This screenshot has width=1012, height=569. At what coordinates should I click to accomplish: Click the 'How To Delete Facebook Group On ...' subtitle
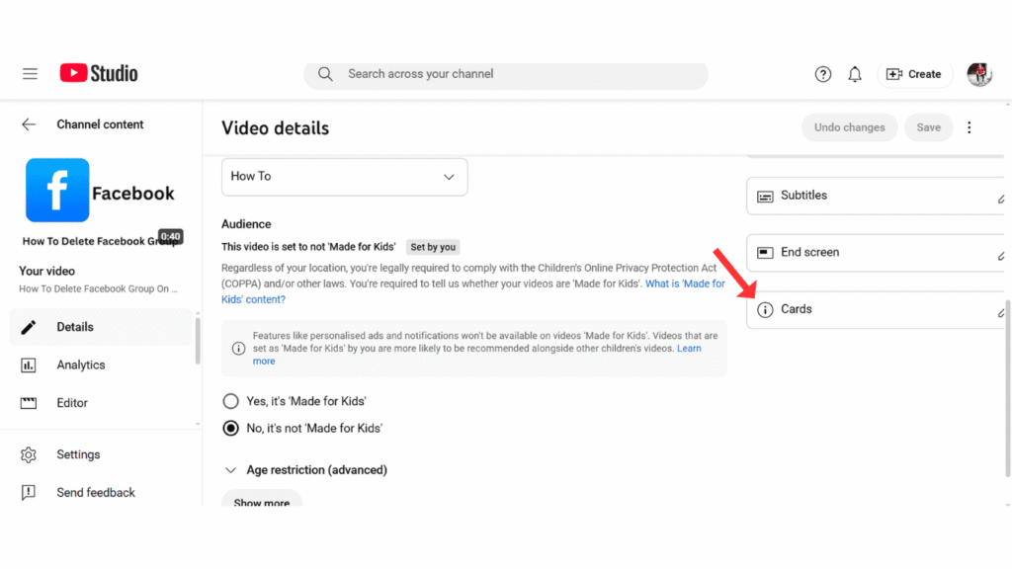98,289
